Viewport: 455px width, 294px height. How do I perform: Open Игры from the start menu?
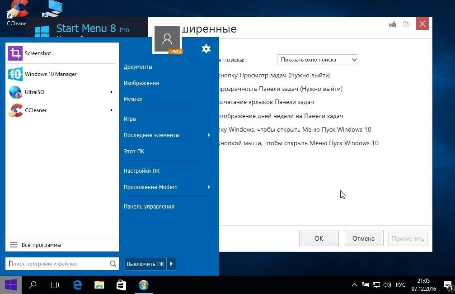click(130, 119)
